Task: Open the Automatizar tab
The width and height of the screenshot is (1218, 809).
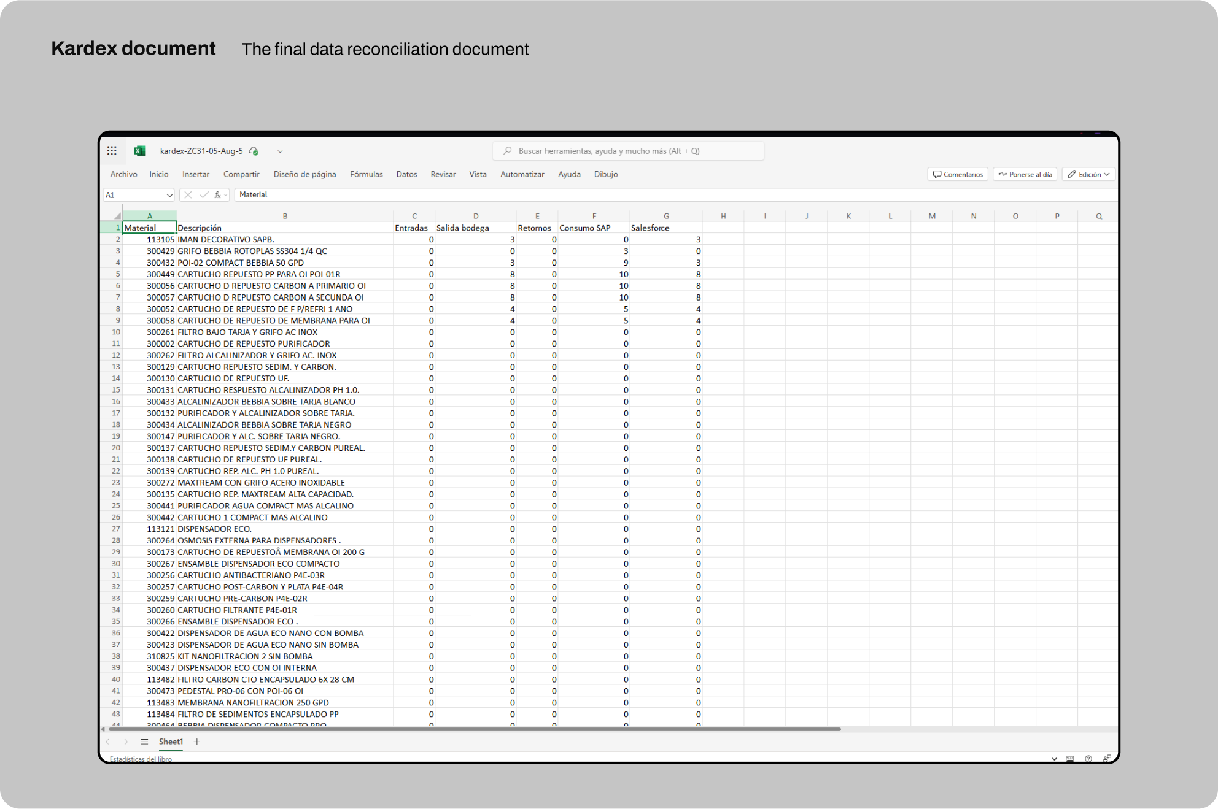Action: point(522,174)
